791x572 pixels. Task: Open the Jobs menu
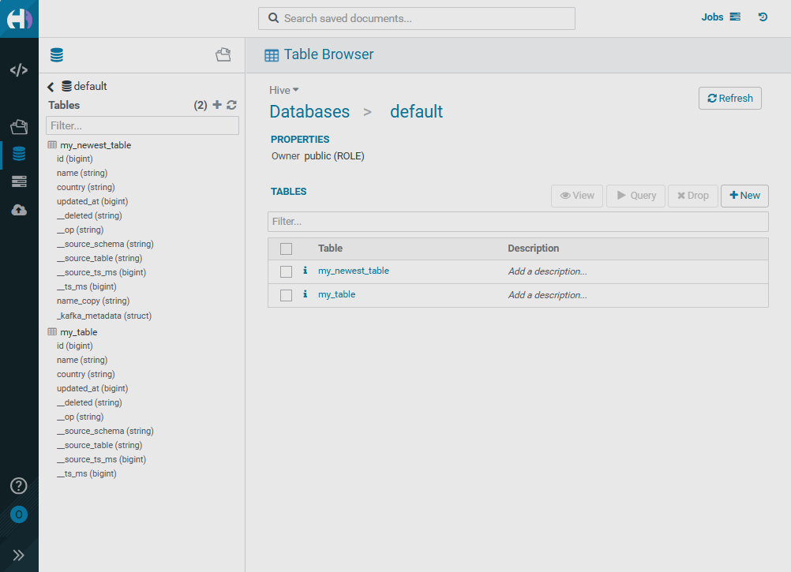[x=721, y=17]
